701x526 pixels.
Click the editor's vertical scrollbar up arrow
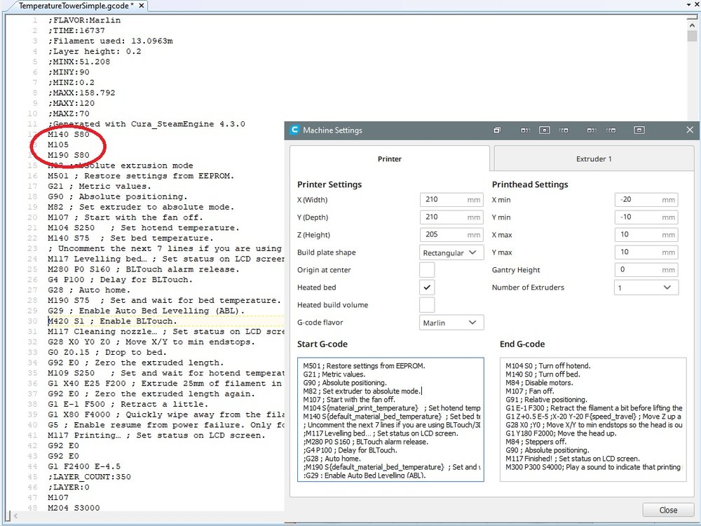pyautogui.click(x=692, y=25)
